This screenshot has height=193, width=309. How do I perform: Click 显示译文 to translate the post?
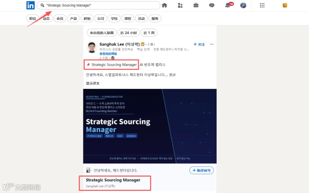point(93,83)
